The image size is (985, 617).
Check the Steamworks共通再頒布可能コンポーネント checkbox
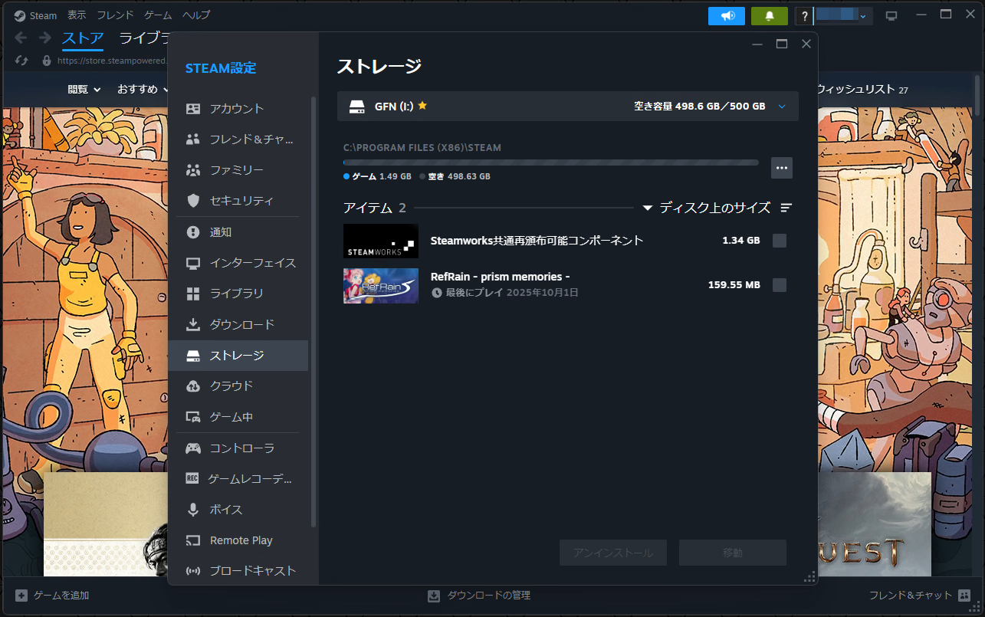click(780, 240)
